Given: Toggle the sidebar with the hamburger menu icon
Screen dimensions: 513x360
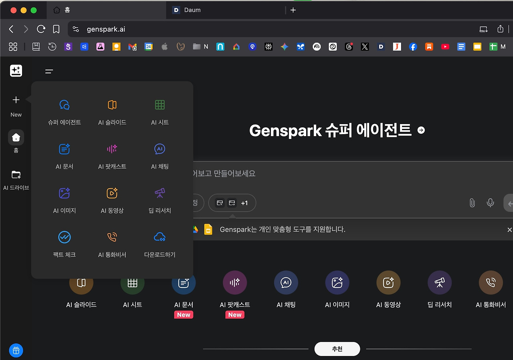Looking at the screenshot, I should [49, 71].
